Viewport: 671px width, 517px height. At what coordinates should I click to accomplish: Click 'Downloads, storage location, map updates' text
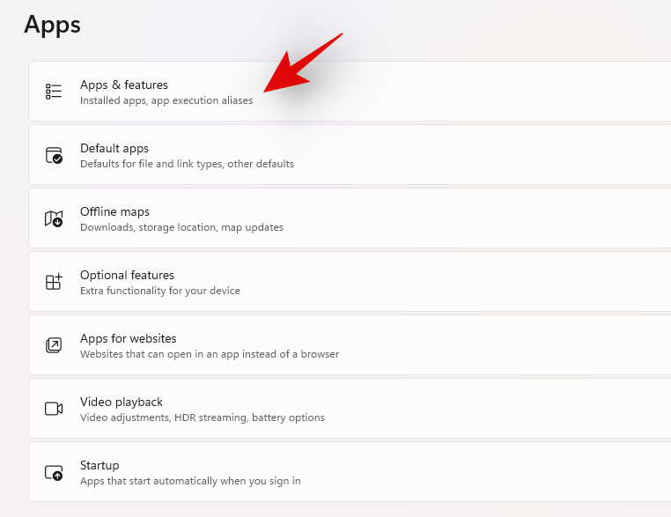[182, 227]
